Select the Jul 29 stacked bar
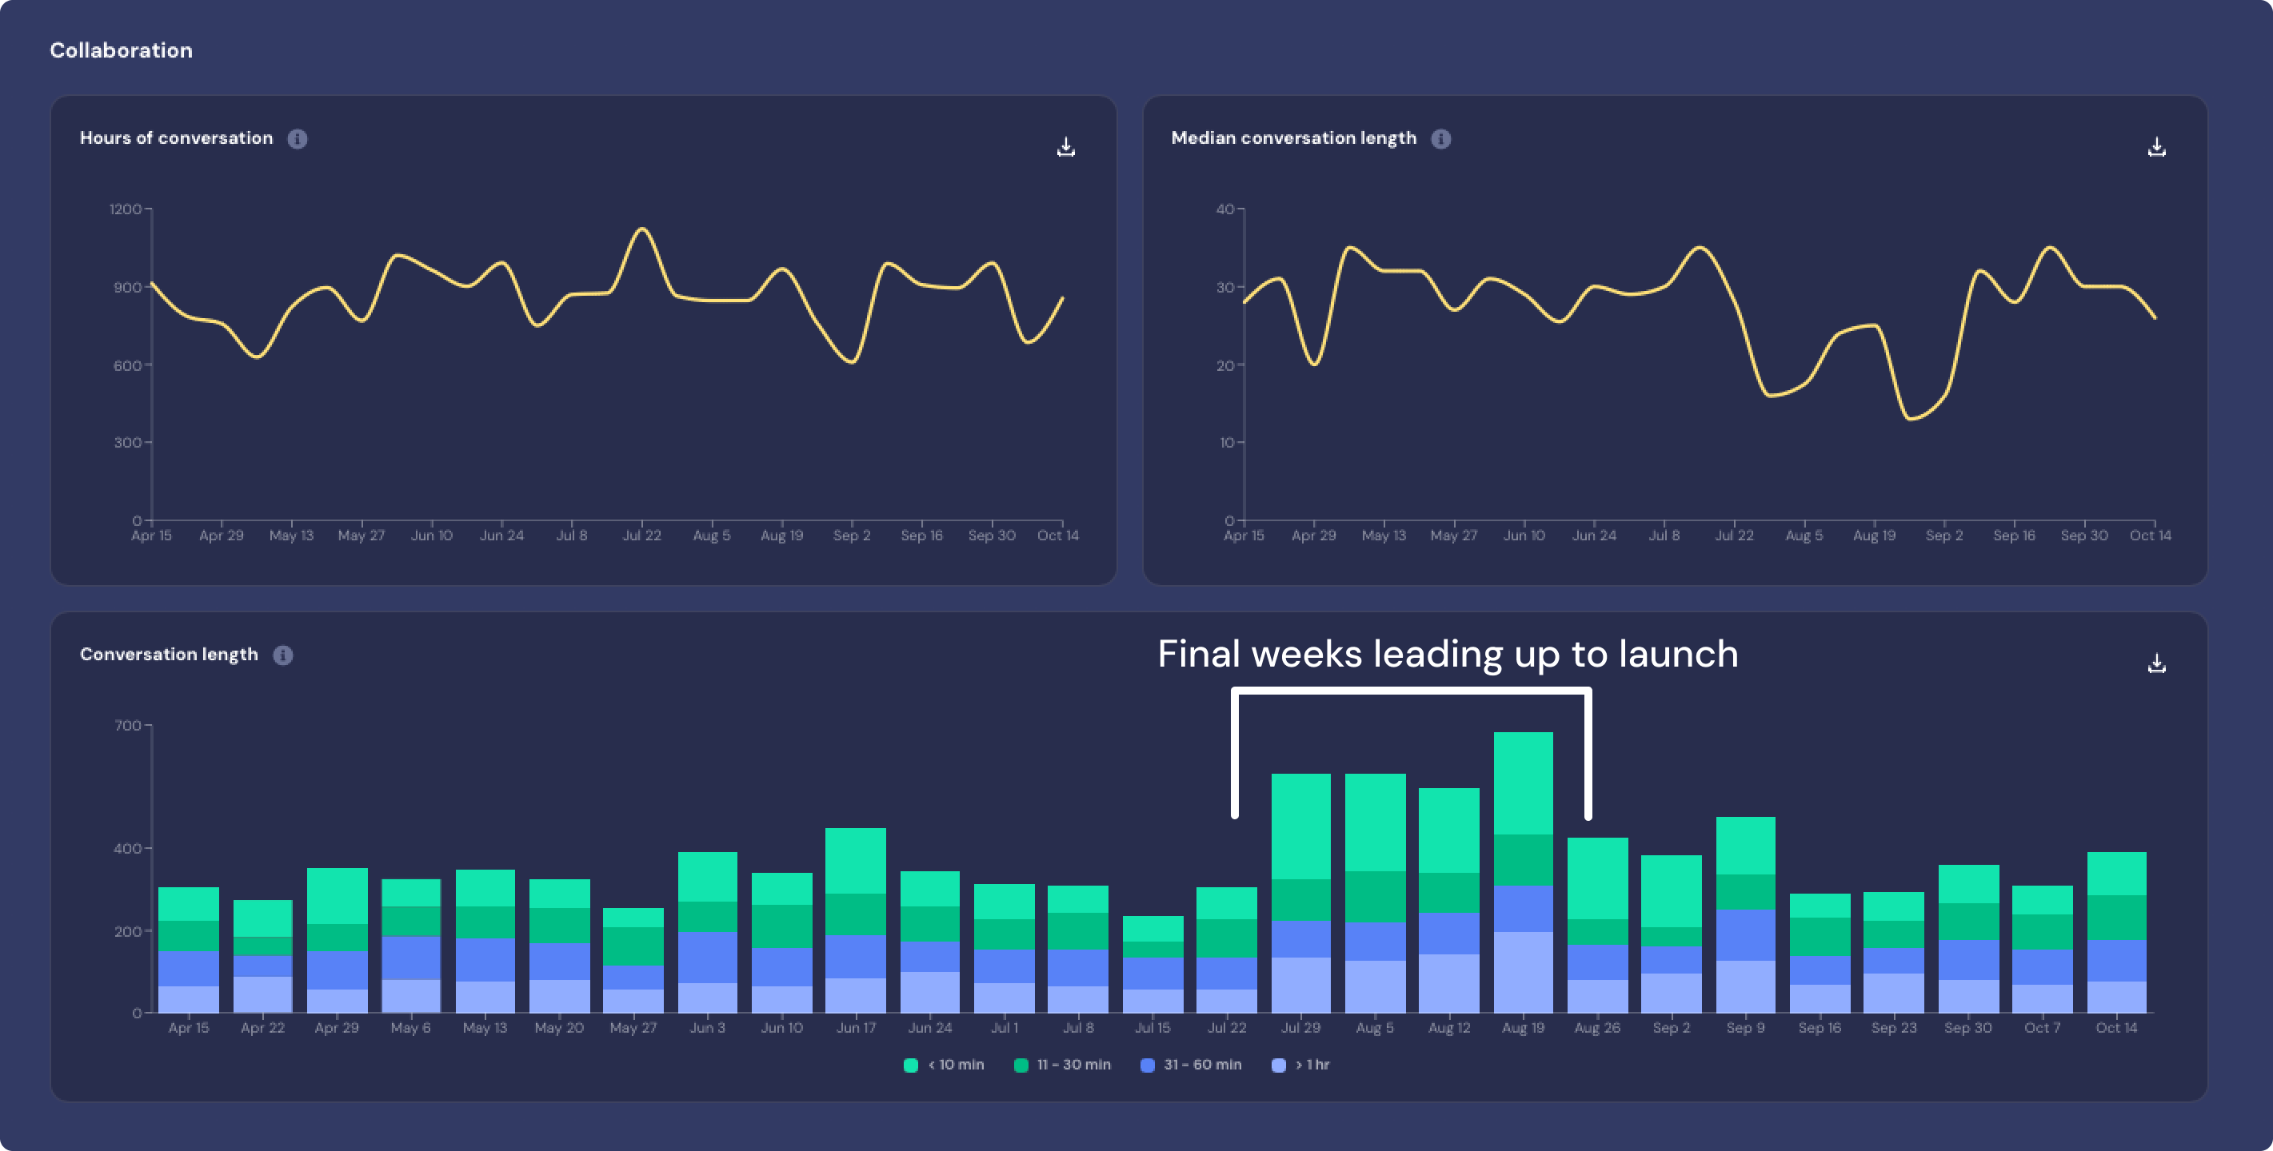 1300,893
